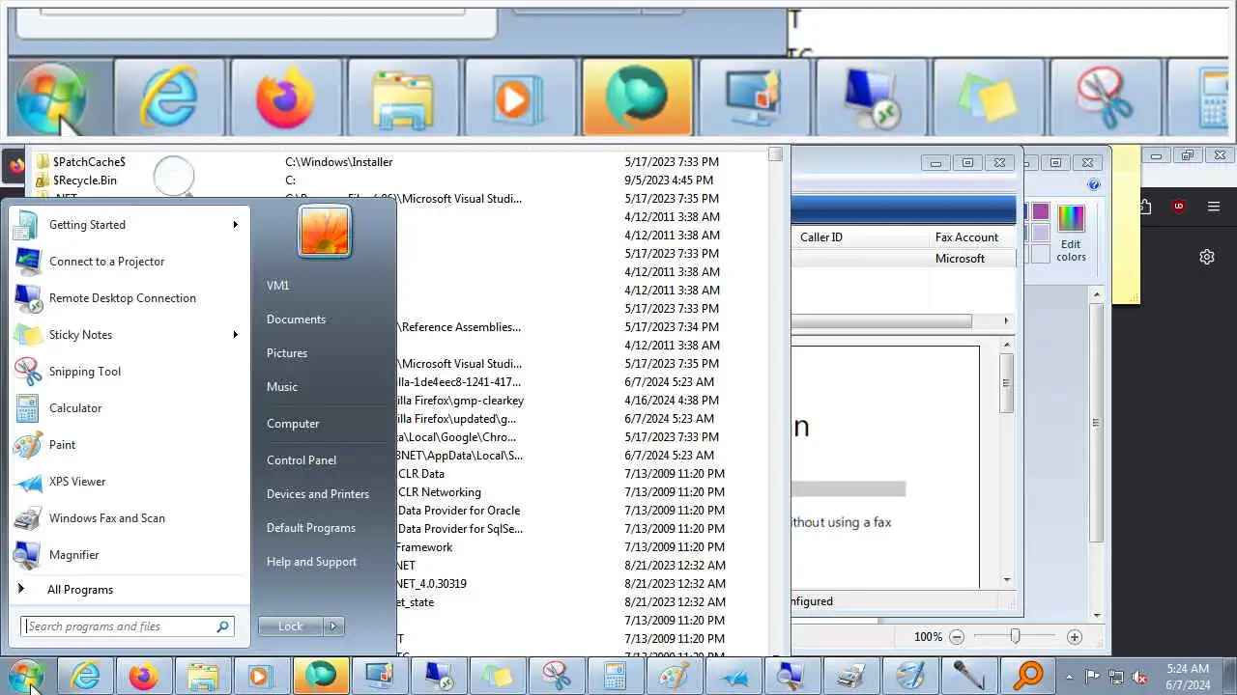Pick the purple color swatch in Paint
Screen dimensions: 1237x695
1041,211
